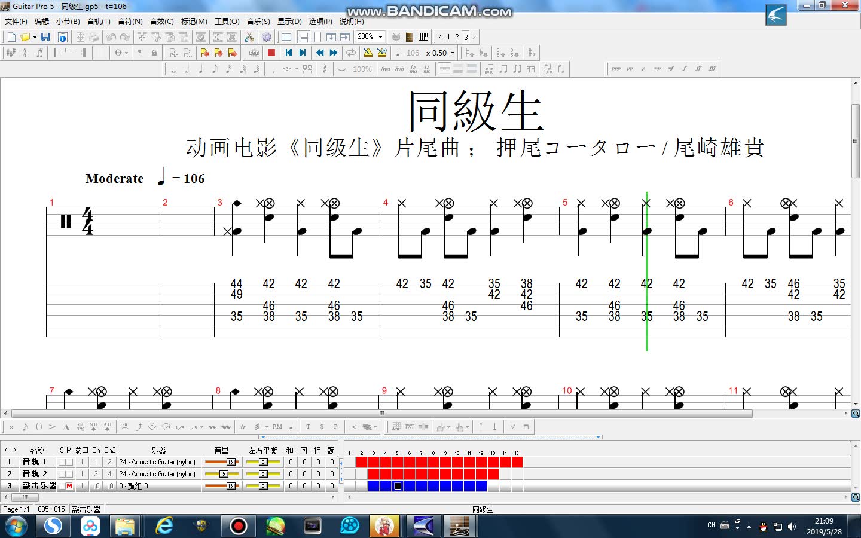Image resolution: width=861 pixels, height=538 pixels.
Task: Open 音效(C) menu
Action: pos(161,22)
